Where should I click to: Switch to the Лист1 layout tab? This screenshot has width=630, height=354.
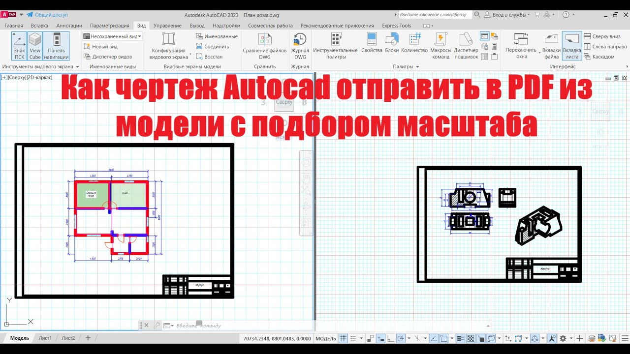coord(45,338)
